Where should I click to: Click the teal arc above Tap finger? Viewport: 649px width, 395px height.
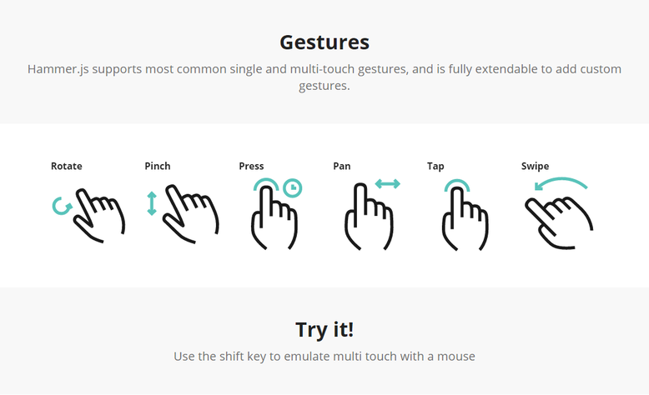tap(457, 185)
